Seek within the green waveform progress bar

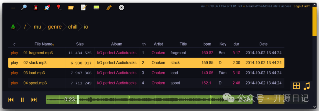pos(149,100)
